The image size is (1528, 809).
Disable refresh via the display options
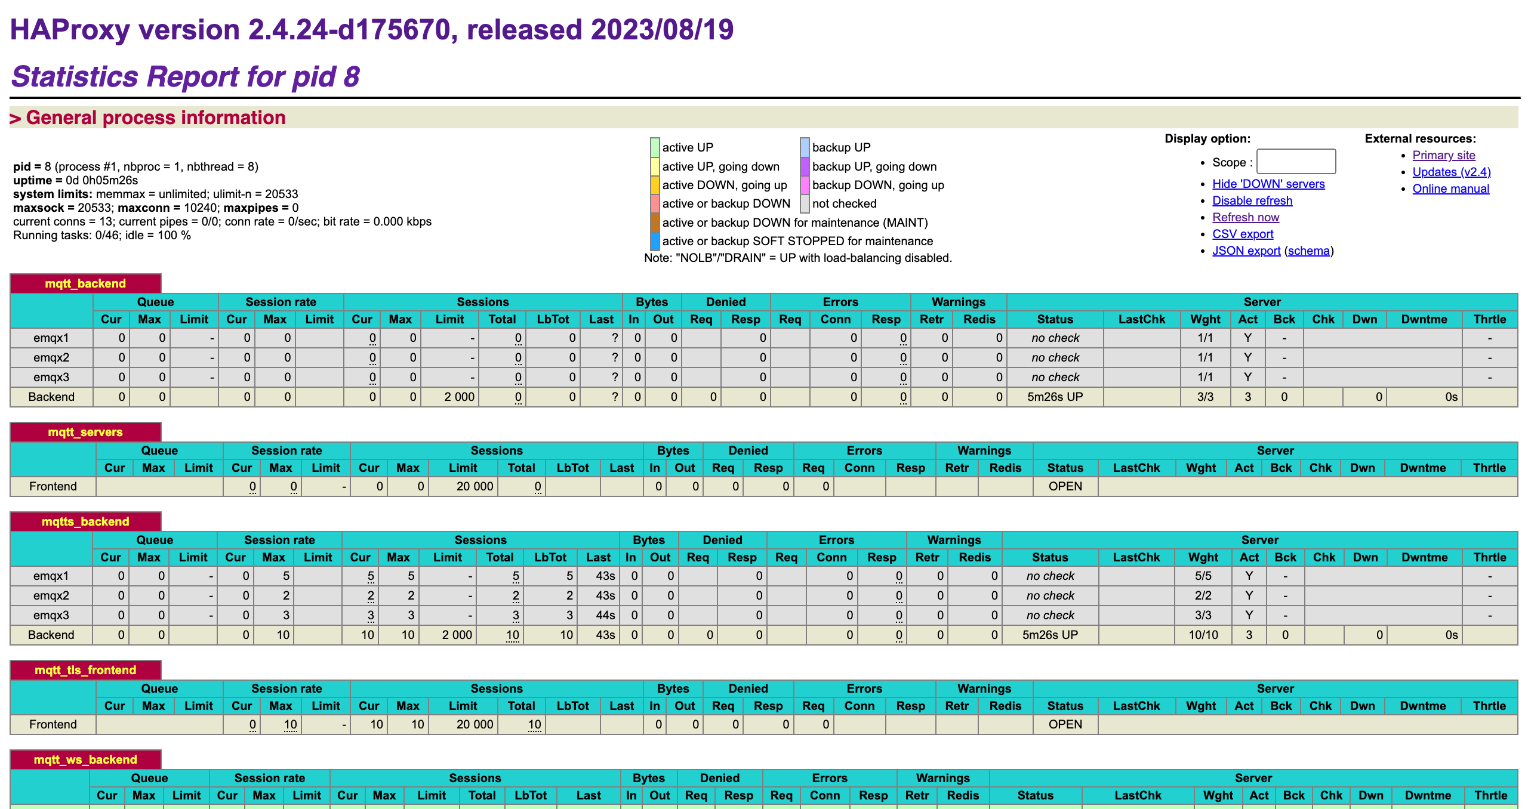tap(1252, 200)
